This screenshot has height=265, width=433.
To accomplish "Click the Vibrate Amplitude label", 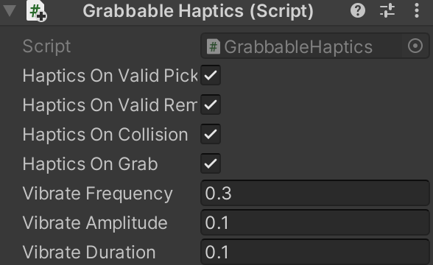I will pos(95,222).
